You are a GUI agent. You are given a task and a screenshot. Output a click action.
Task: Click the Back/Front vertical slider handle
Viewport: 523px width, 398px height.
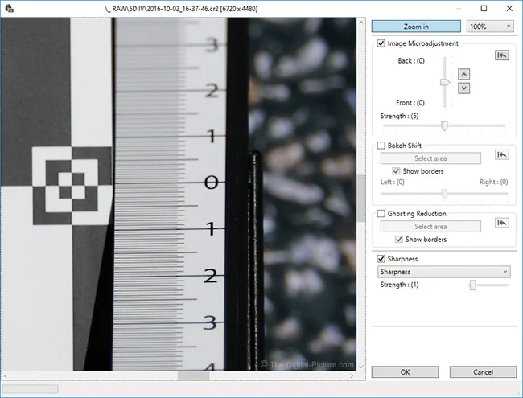click(x=445, y=82)
